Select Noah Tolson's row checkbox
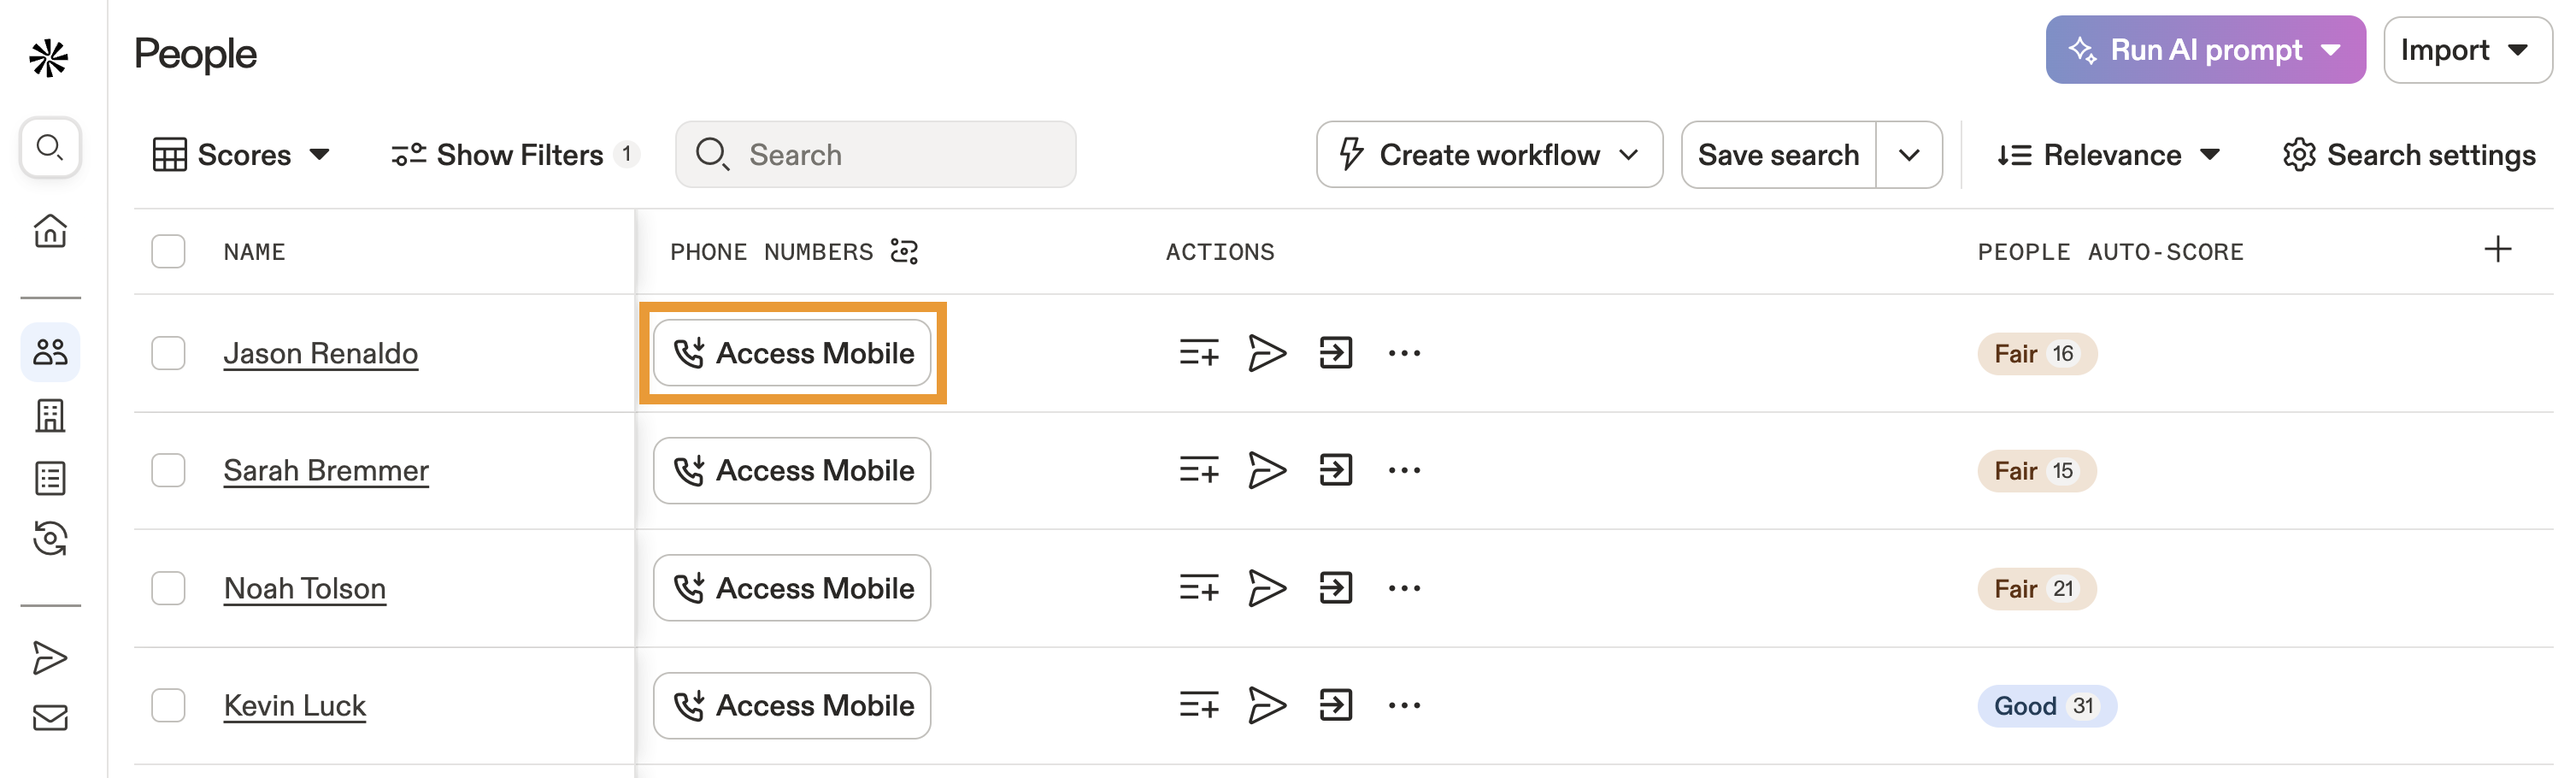 click(168, 588)
